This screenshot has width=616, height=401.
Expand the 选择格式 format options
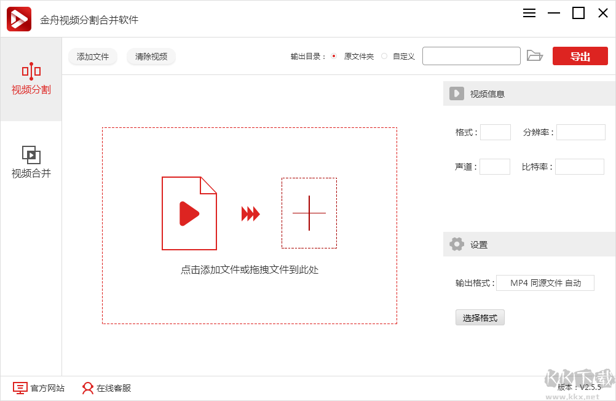pos(480,317)
